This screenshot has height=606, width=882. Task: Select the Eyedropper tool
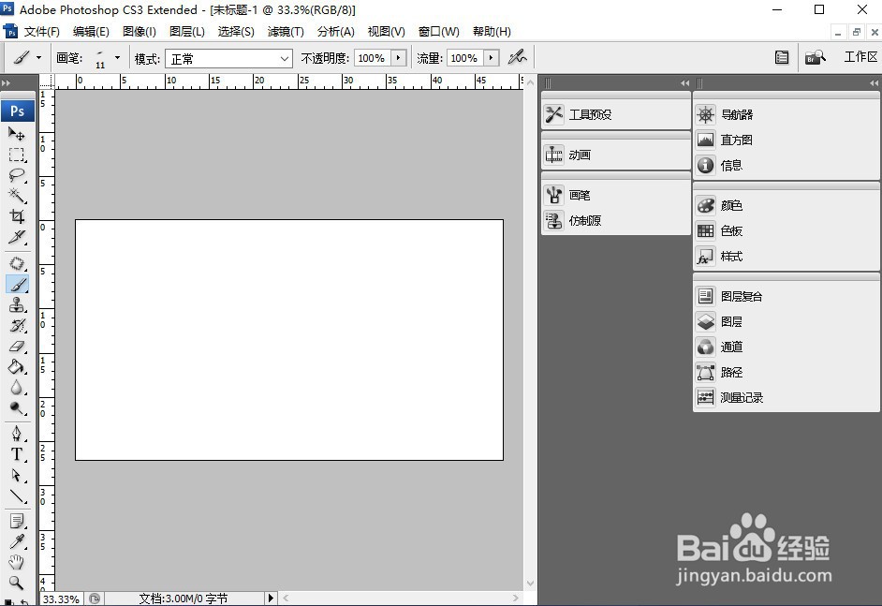[17, 541]
